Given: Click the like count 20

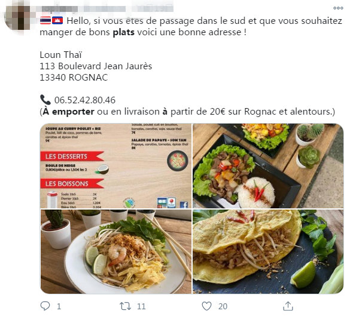Looking at the screenshot, I should pos(223,306).
